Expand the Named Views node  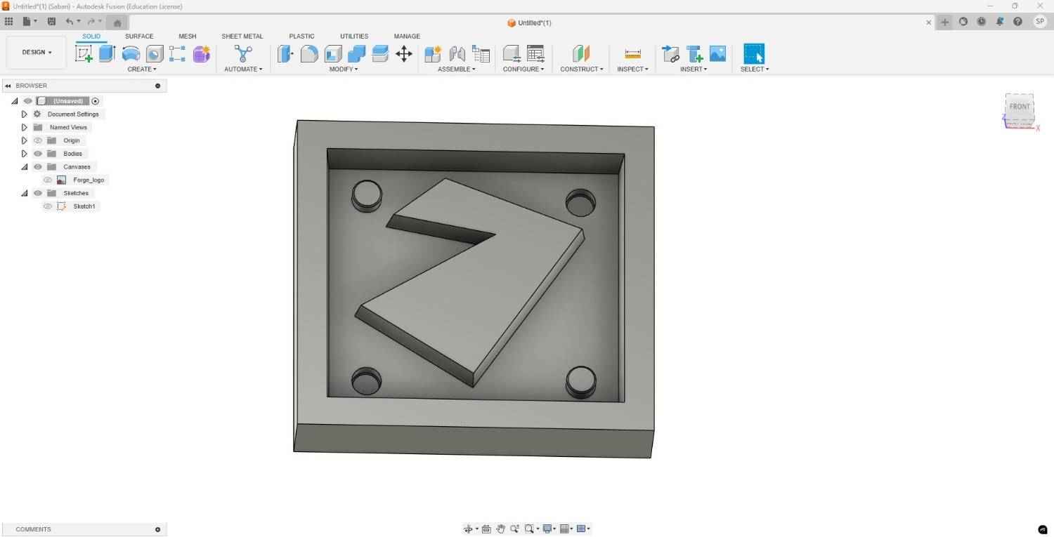coord(24,128)
